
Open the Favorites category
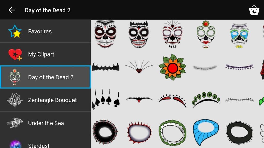pos(45,31)
